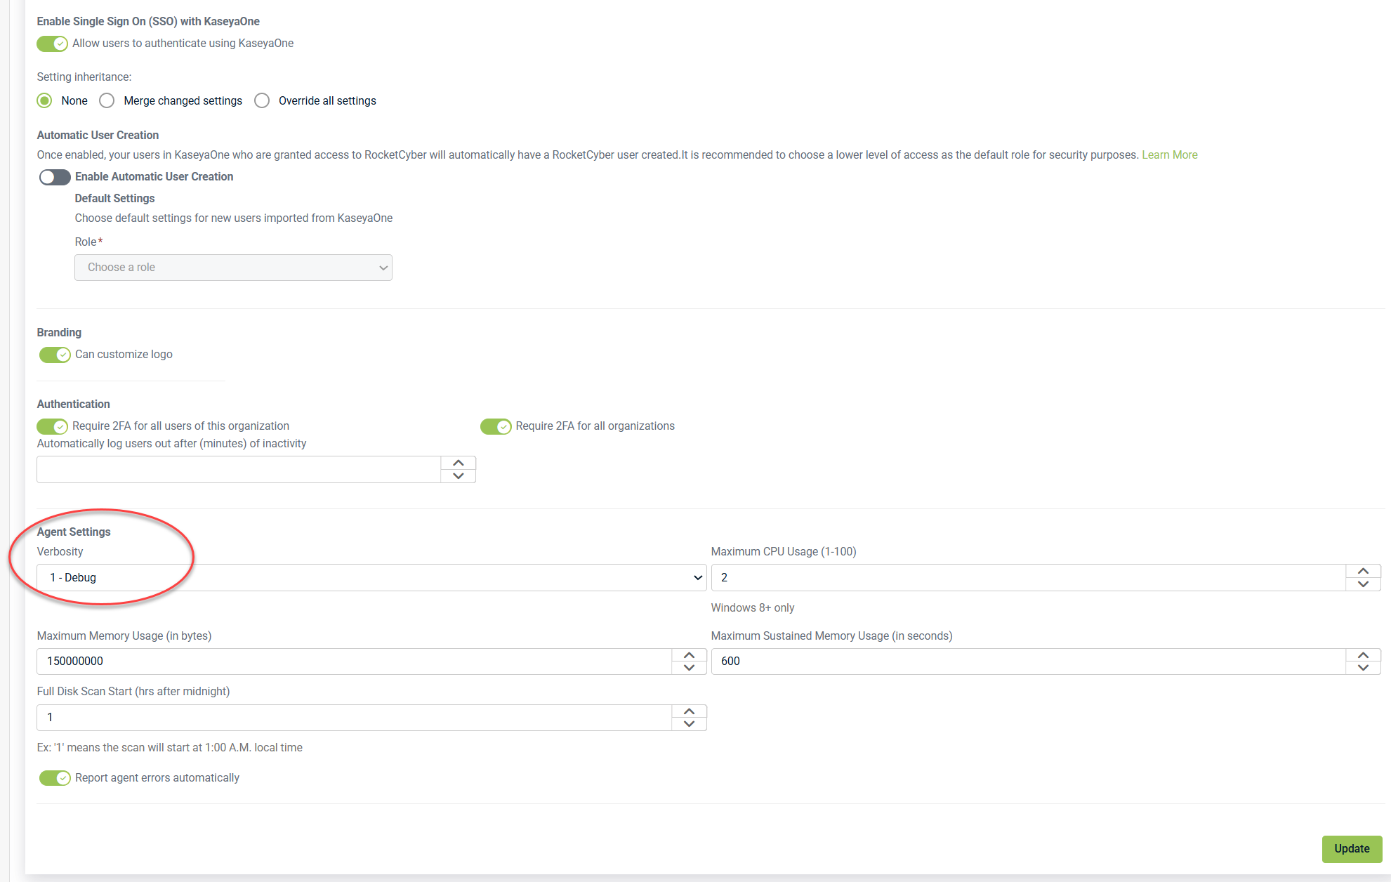
Task: Turn off Report agent errors automatically
Action: (55, 778)
